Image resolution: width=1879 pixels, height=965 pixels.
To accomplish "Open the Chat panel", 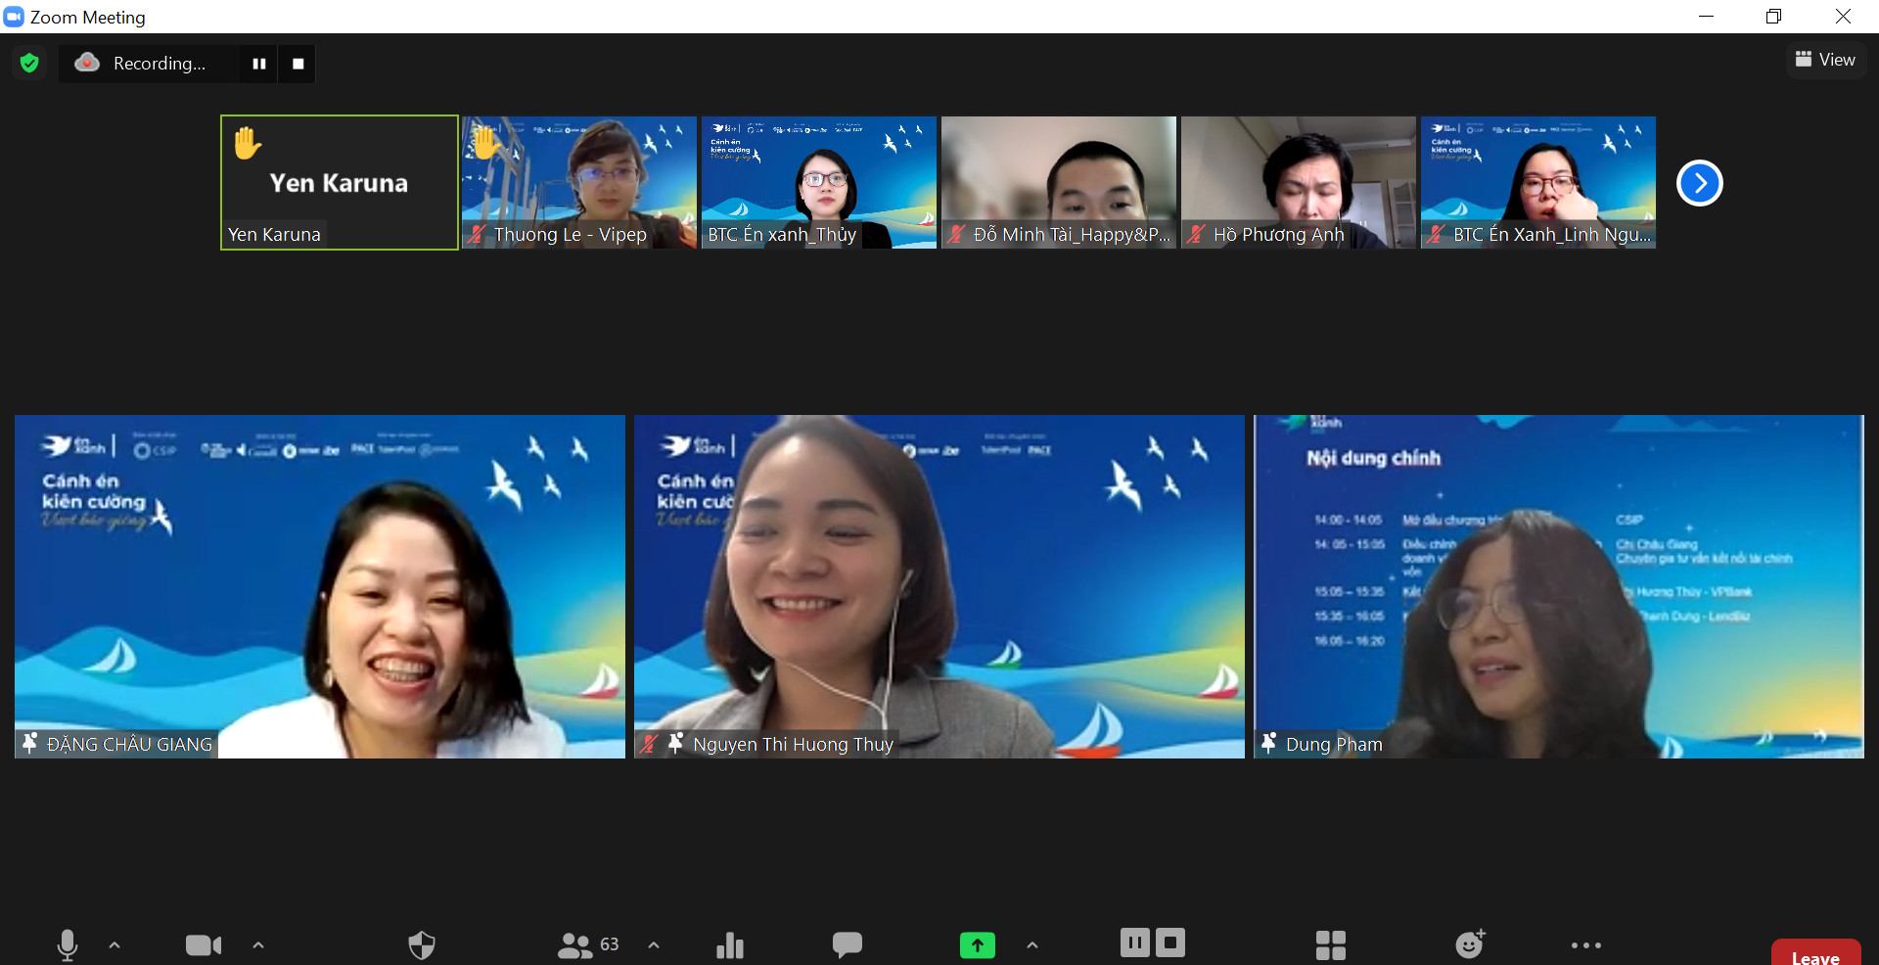I will tap(848, 944).
